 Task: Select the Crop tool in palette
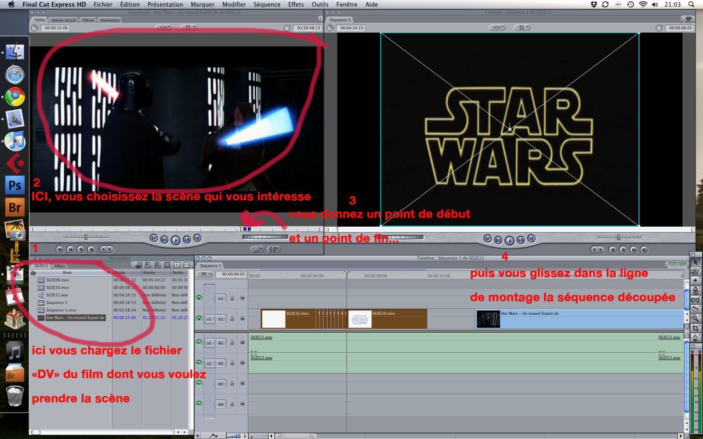point(696,328)
